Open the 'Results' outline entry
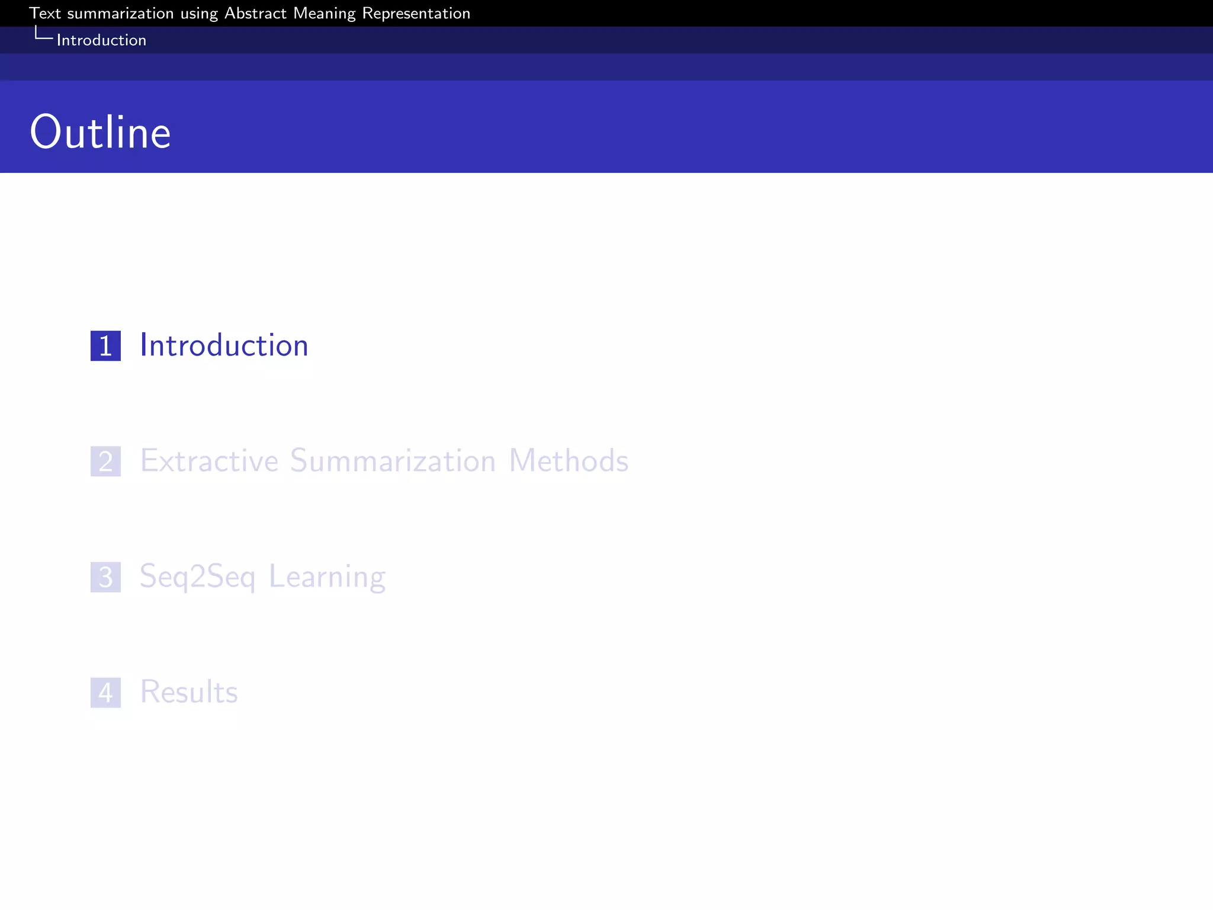 189,691
